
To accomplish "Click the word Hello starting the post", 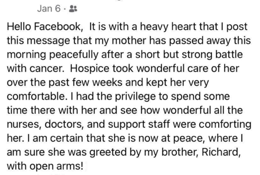I will tap(19, 27).
